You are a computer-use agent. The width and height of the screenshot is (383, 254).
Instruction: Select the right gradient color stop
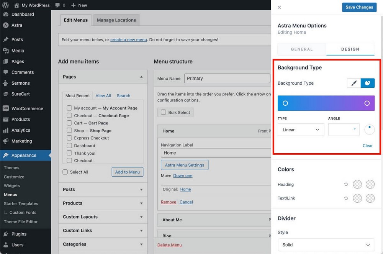(367, 103)
